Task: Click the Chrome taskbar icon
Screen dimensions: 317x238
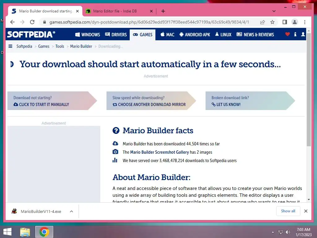Action: coord(44,232)
